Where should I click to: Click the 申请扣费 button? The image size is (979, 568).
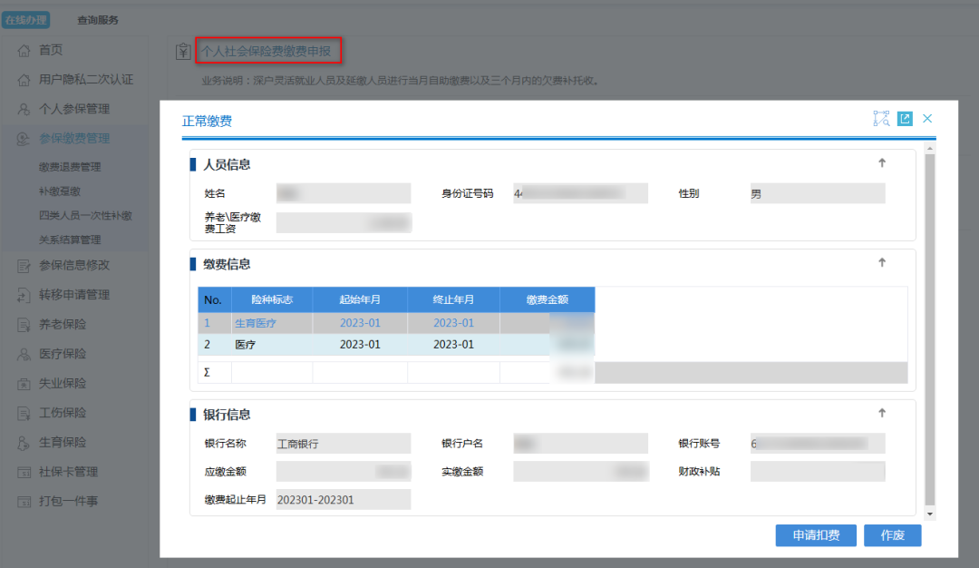[816, 535]
